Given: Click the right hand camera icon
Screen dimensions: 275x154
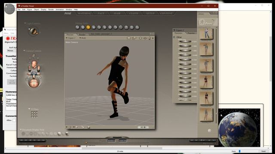Looking at the screenshot, I should pyautogui.click(x=39, y=68).
